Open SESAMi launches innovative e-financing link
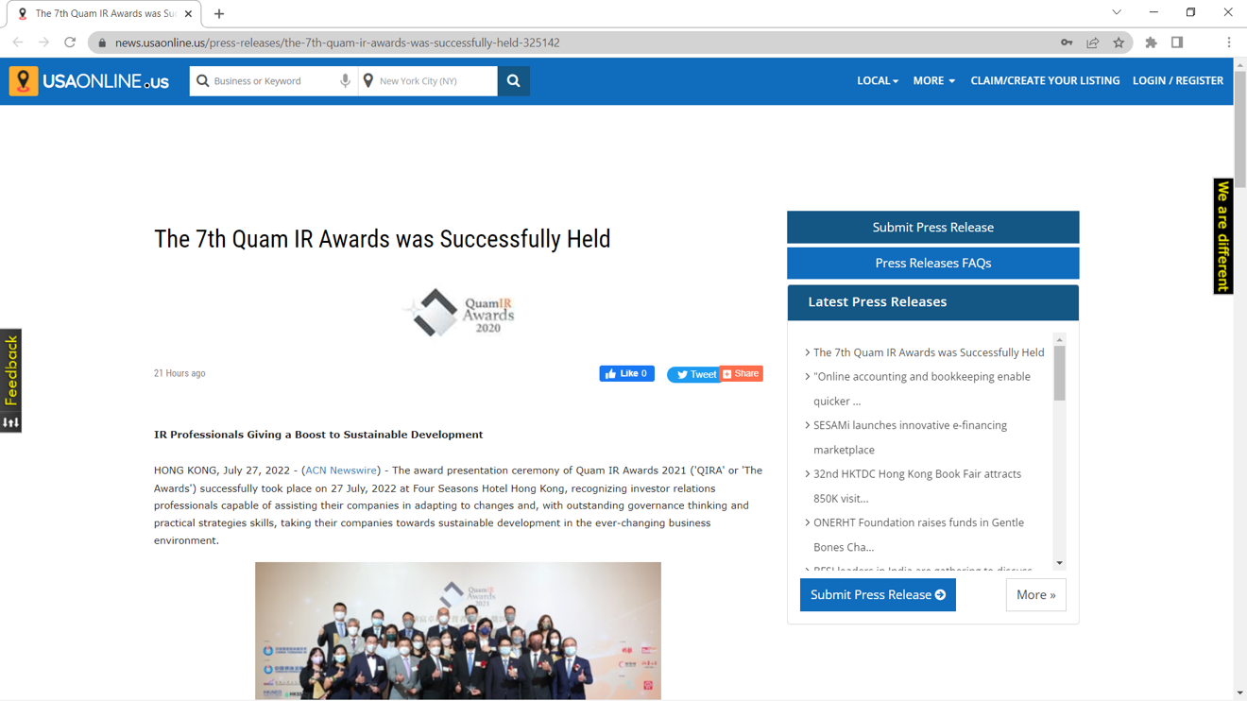 910,437
